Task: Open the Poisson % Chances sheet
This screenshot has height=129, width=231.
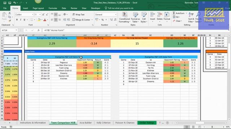Action: (x=125, y=123)
